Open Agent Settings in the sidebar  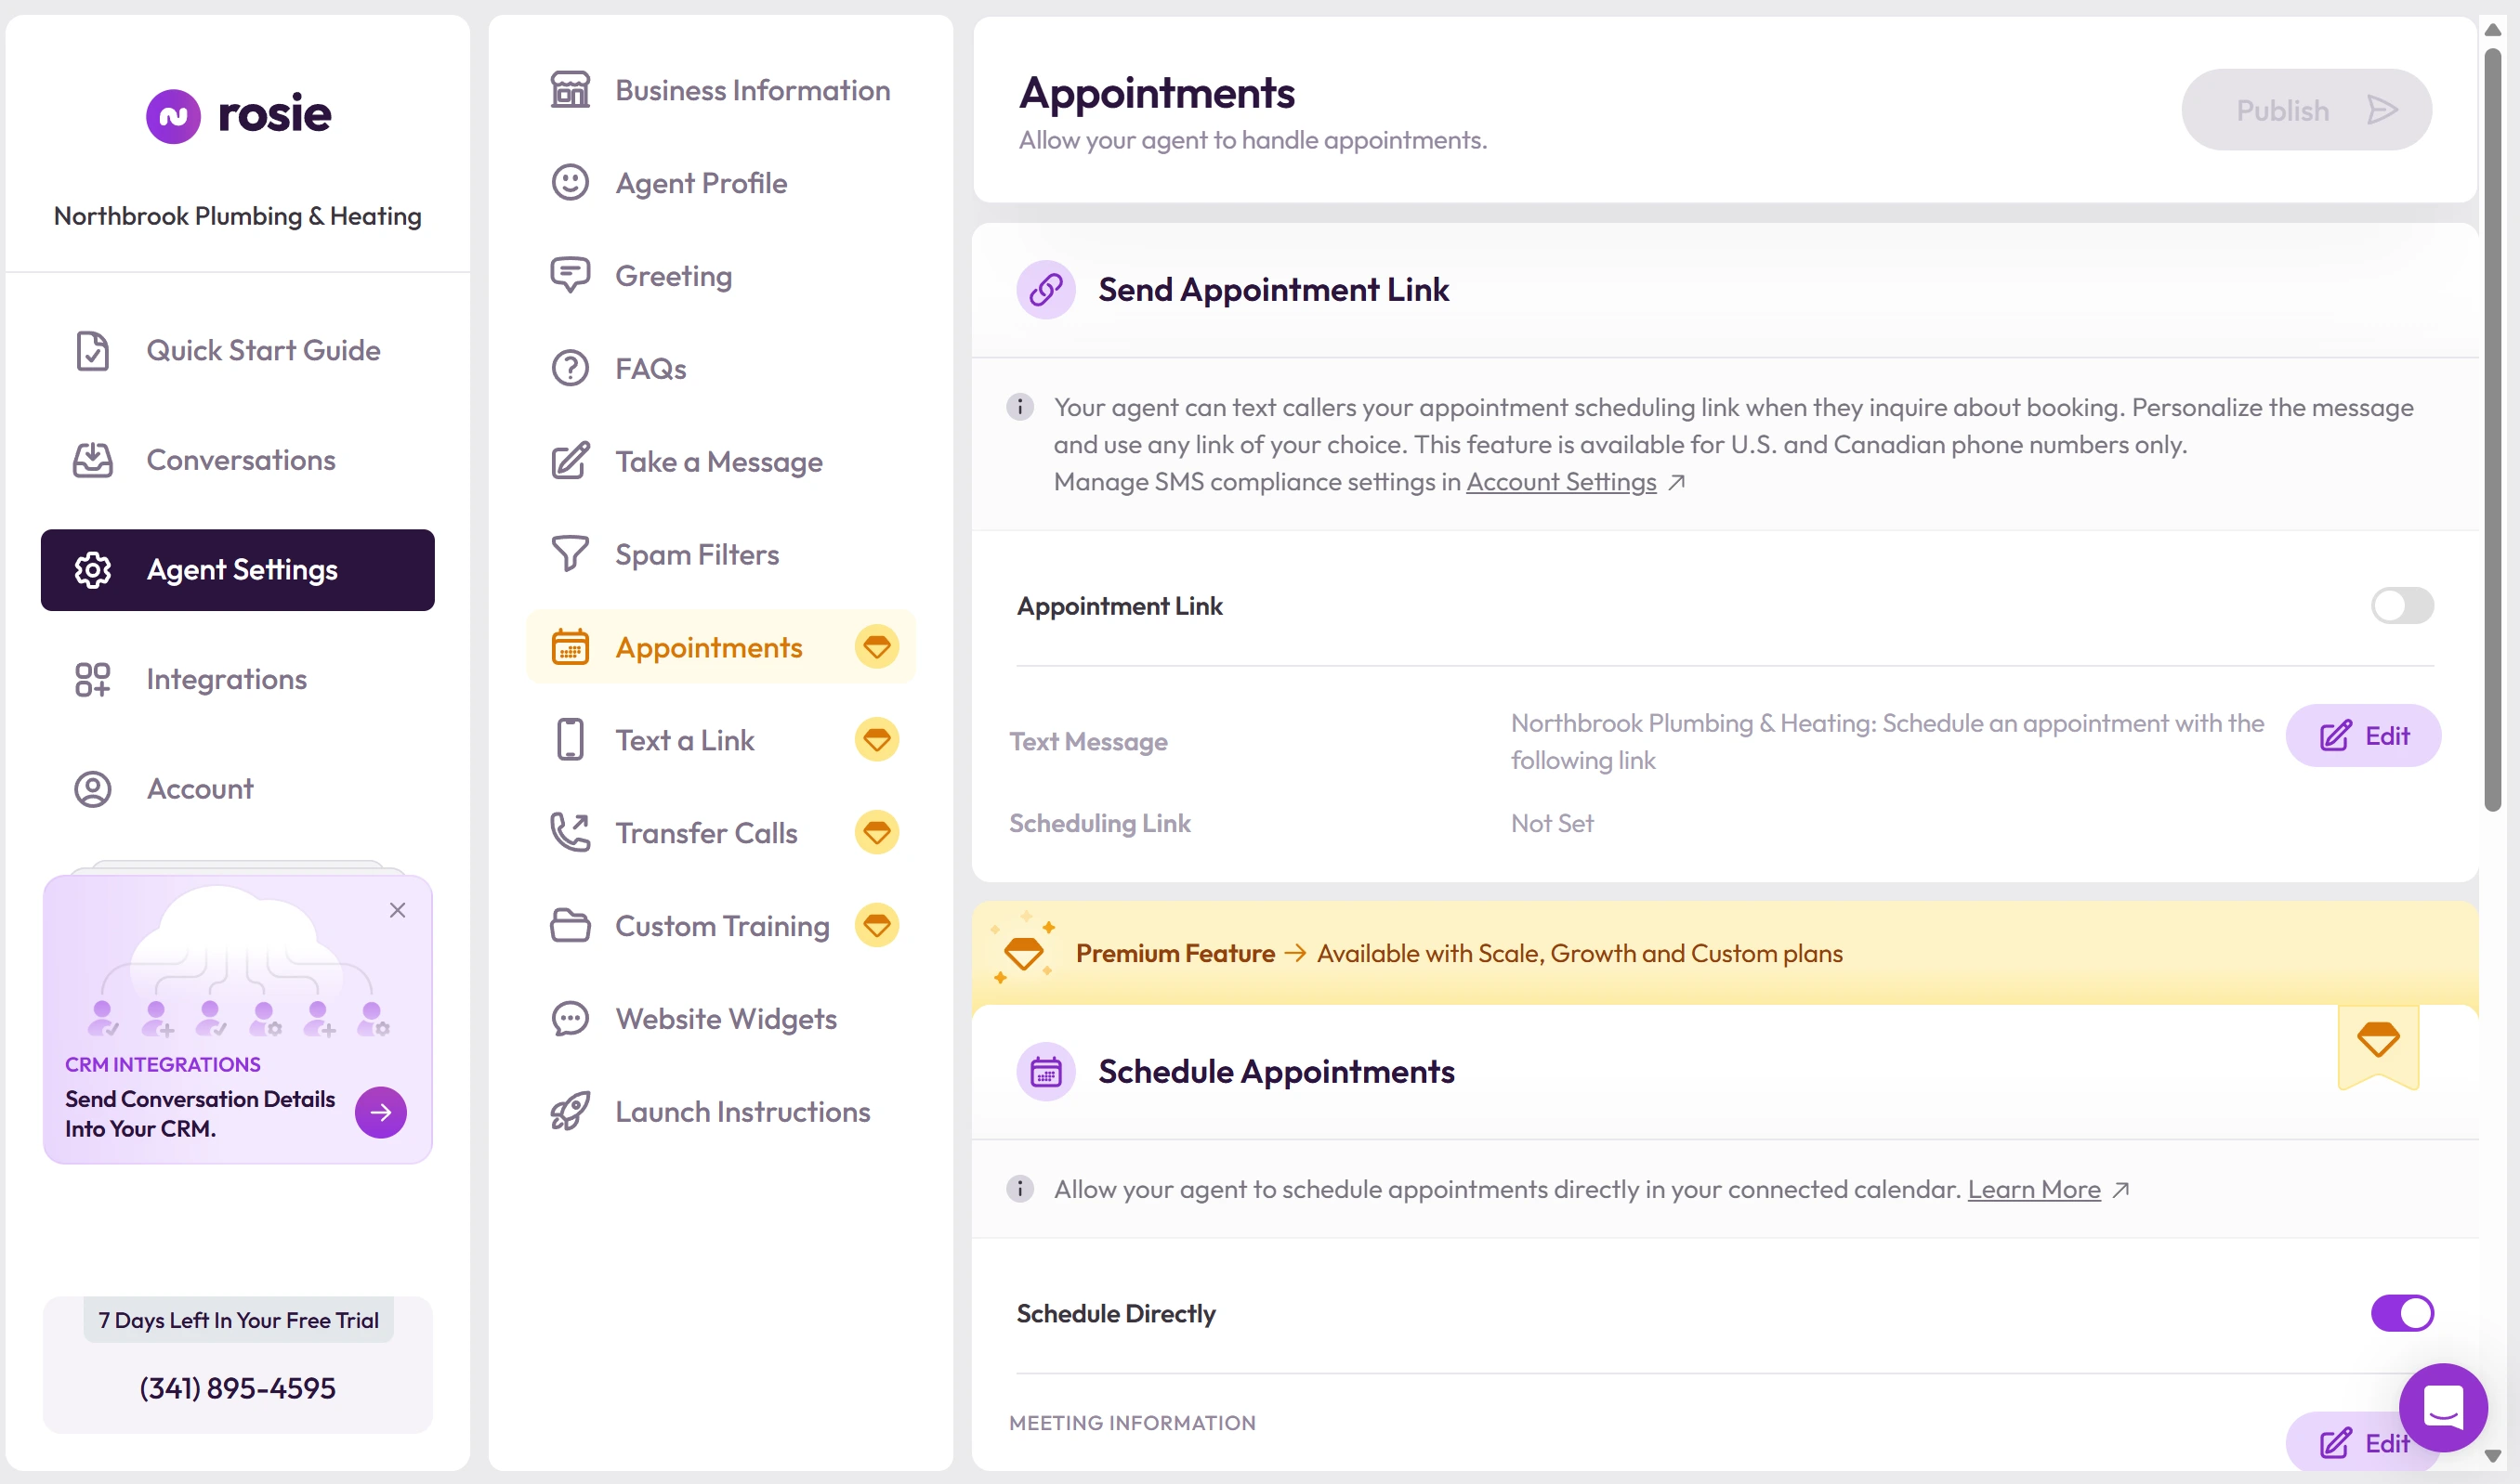[238, 570]
